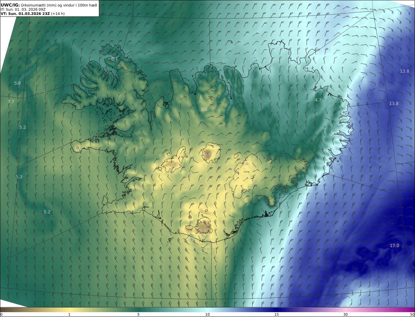Viewport: 415px width, 317px height.
Task: Click the 5.8 precipitation value label
Action: pyautogui.click(x=18, y=83)
